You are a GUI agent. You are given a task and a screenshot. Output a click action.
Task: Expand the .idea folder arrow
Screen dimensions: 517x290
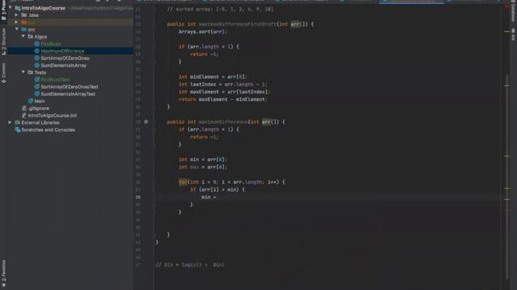coord(16,14)
